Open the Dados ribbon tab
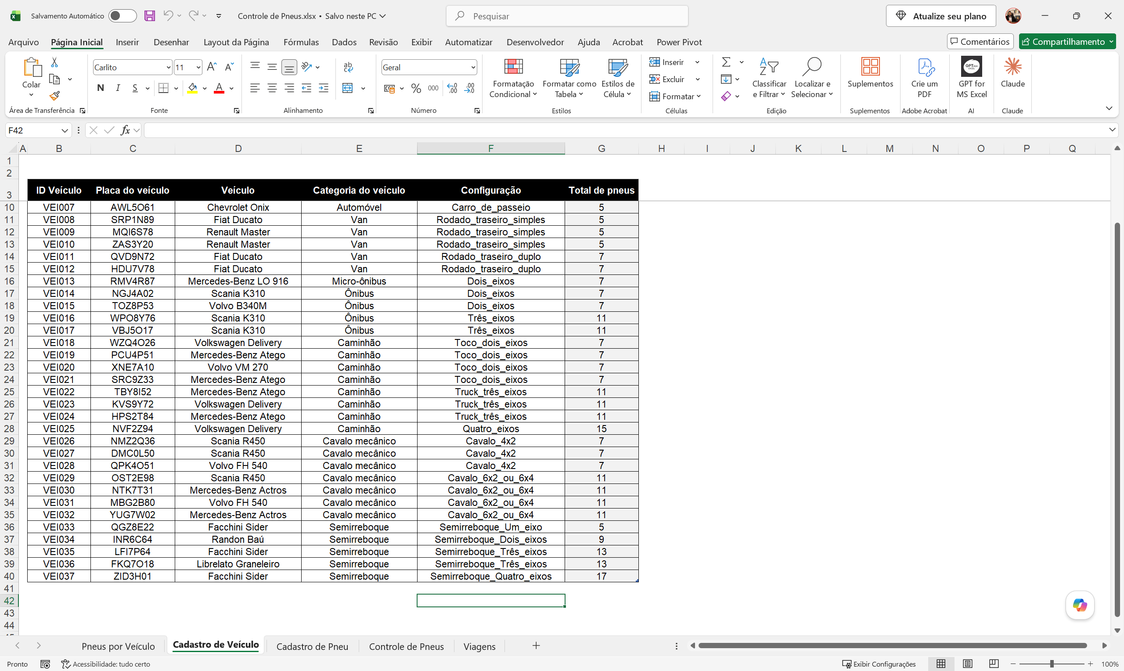Viewport: 1124px width, 671px height. (x=344, y=42)
